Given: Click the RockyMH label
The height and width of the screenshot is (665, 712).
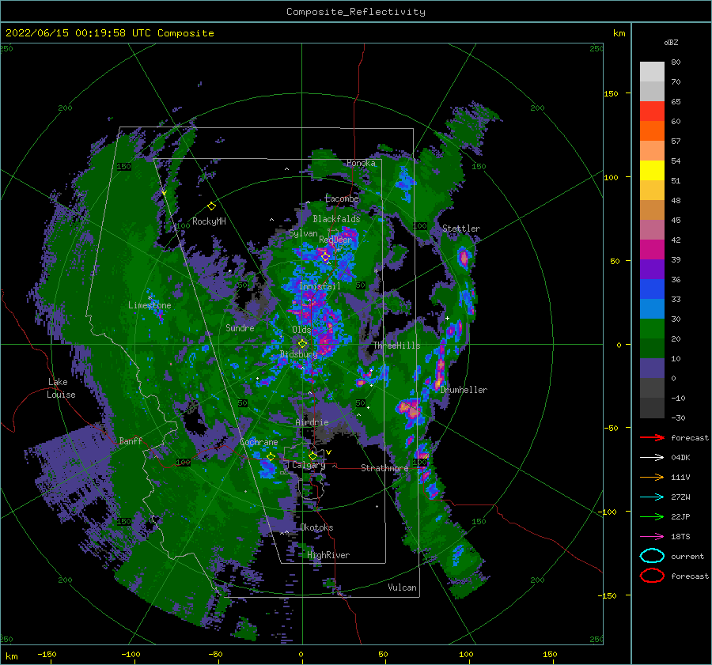Looking at the screenshot, I should pos(209,221).
